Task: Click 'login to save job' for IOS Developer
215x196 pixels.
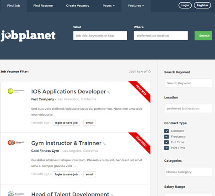Action: tap(66, 123)
